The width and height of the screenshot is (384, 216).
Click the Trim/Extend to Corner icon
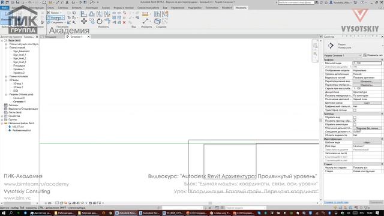click(107, 22)
